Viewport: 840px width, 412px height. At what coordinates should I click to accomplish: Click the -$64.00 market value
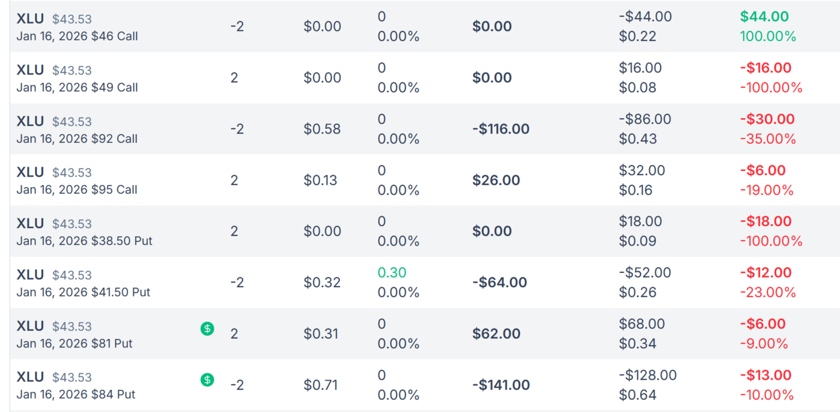click(499, 282)
